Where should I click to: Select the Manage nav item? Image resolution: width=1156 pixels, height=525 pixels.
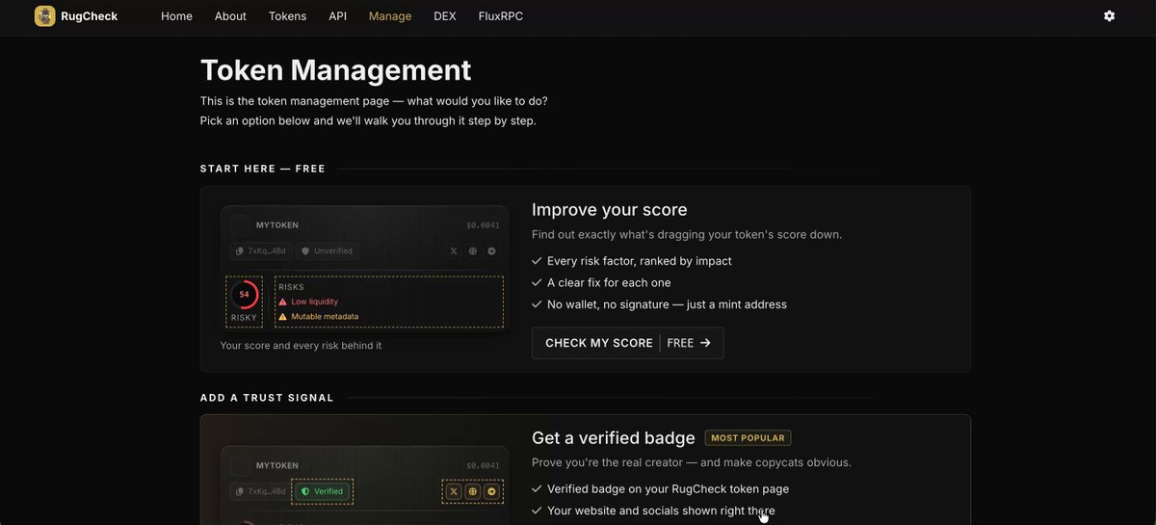click(390, 16)
